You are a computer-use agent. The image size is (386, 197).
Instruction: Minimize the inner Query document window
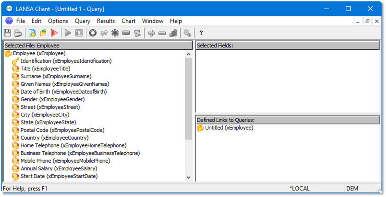pos(358,22)
